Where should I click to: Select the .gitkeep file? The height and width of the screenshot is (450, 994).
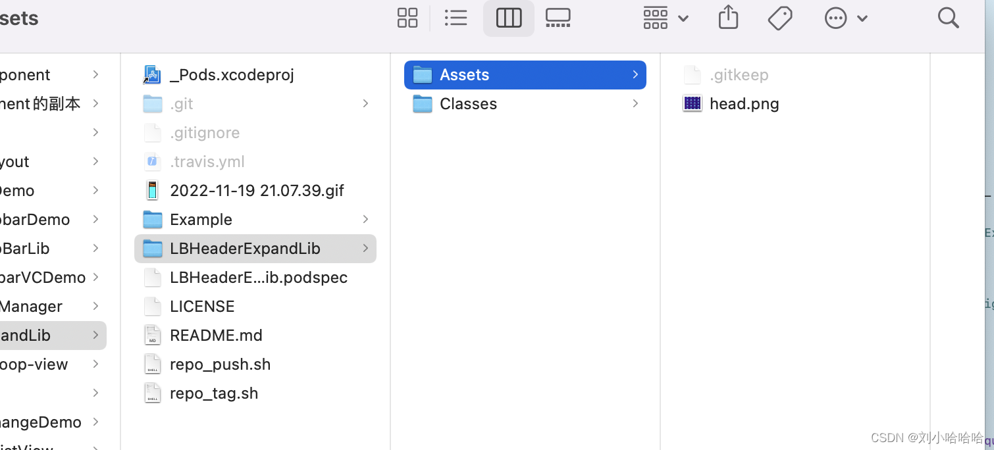coord(739,74)
